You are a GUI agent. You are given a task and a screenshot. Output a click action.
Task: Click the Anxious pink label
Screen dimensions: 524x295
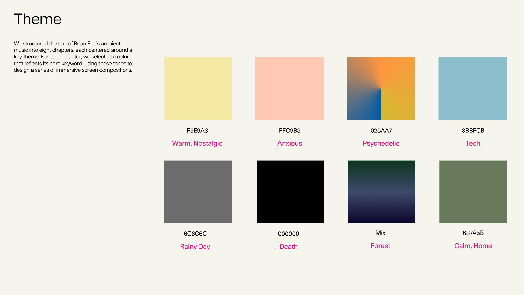pyautogui.click(x=289, y=143)
